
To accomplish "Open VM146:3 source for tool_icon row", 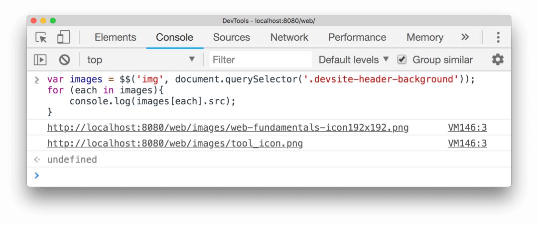I will [x=467, y=143].
